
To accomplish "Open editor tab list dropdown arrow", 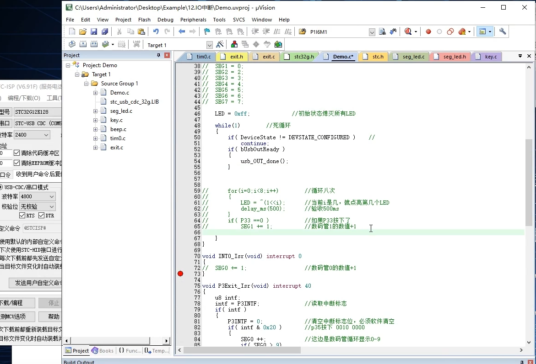I will [x=520, y=56].
